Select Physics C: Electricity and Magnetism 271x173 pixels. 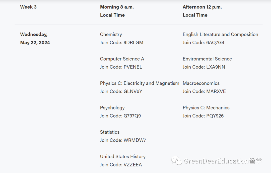[140, 83]
